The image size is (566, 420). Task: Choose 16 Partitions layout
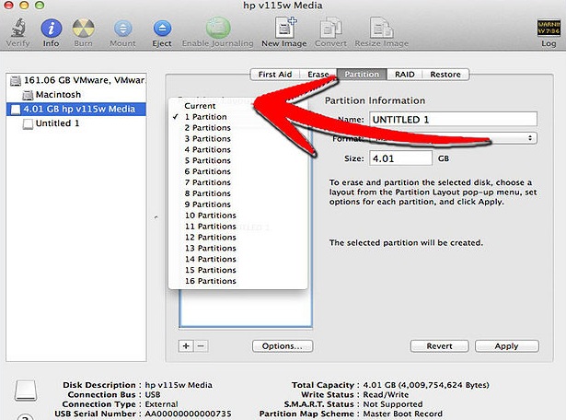point(237,281)
